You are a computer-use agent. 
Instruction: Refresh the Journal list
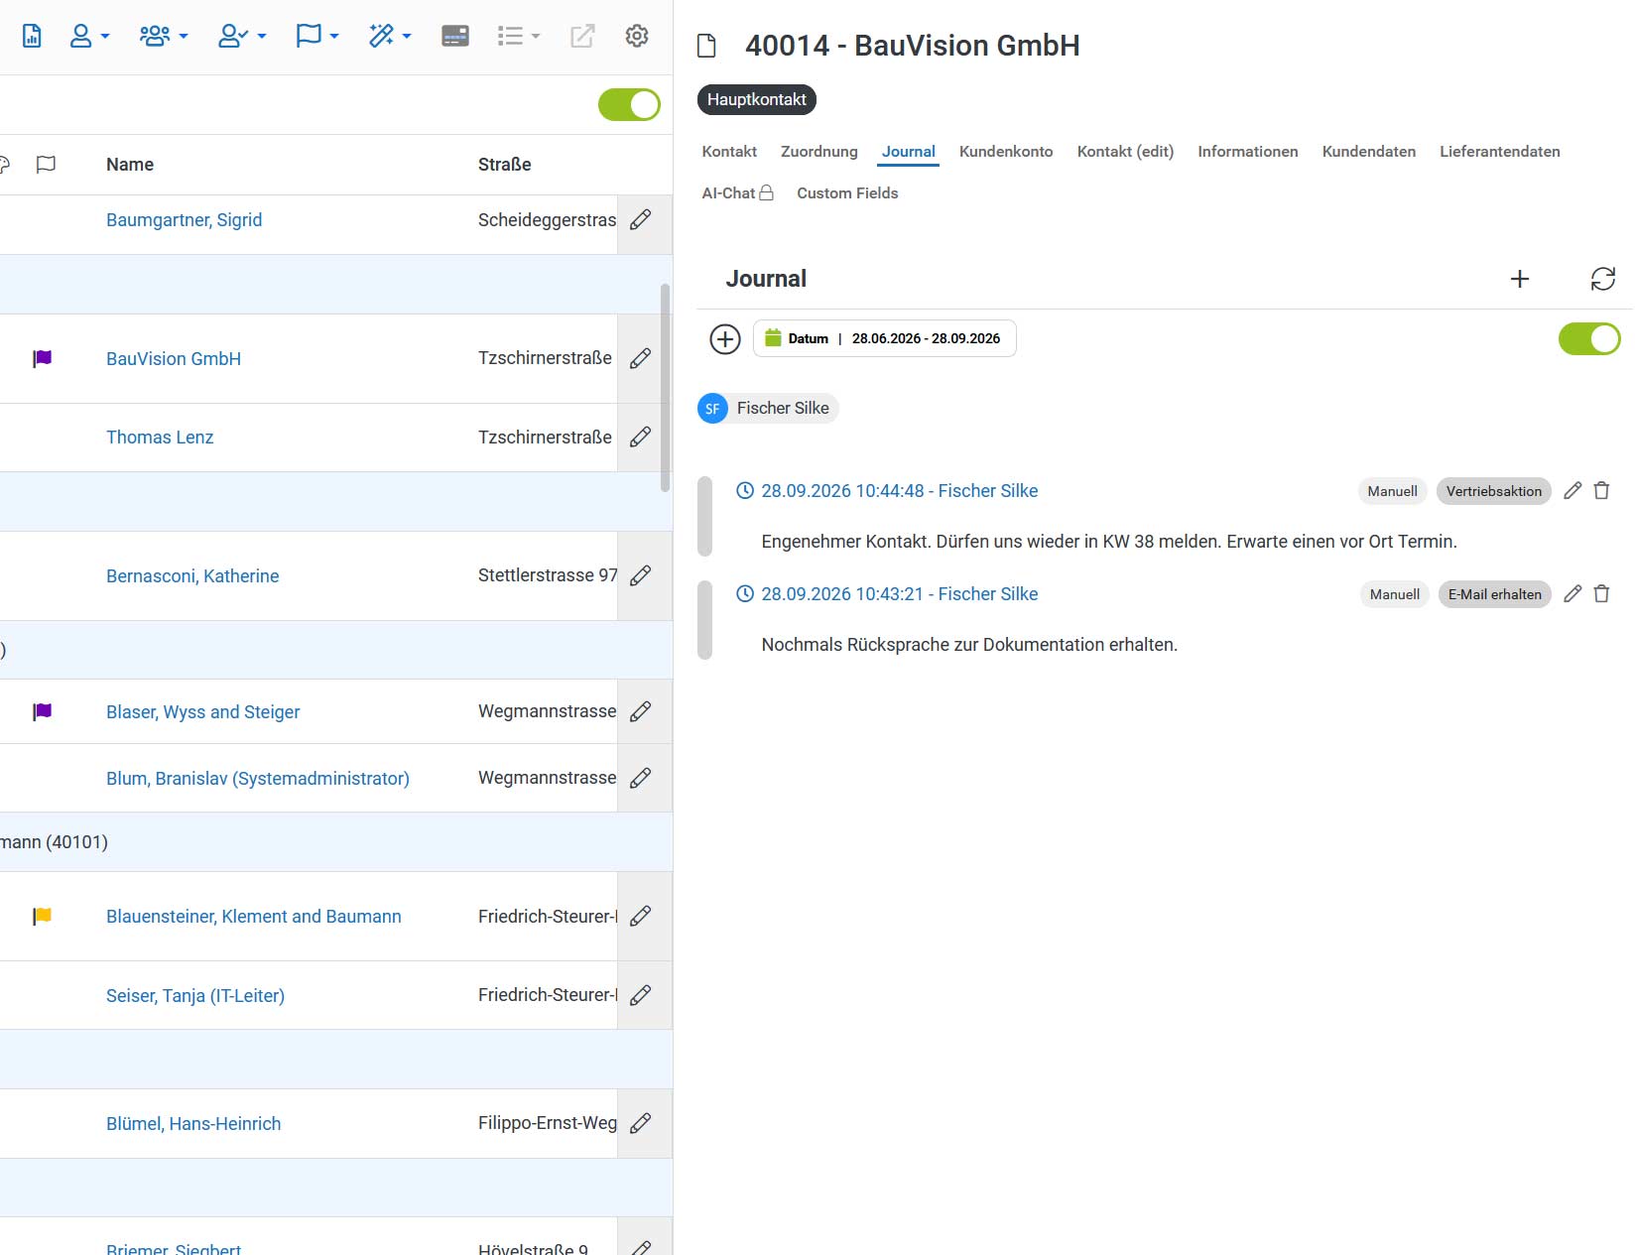(x=1603, y=279)
